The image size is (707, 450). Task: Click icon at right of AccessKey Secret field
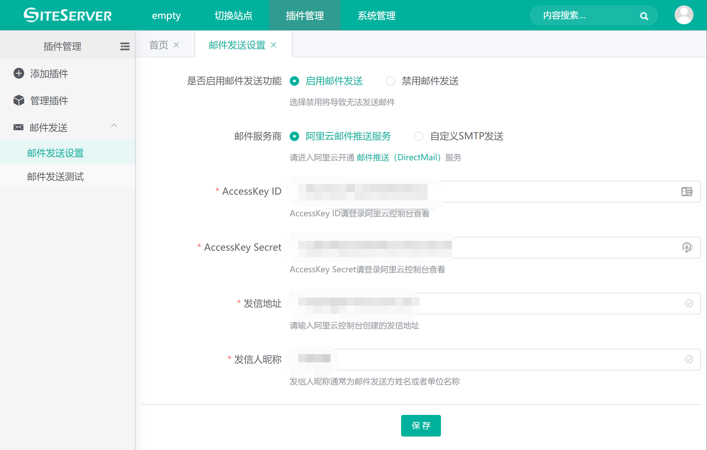687,248
